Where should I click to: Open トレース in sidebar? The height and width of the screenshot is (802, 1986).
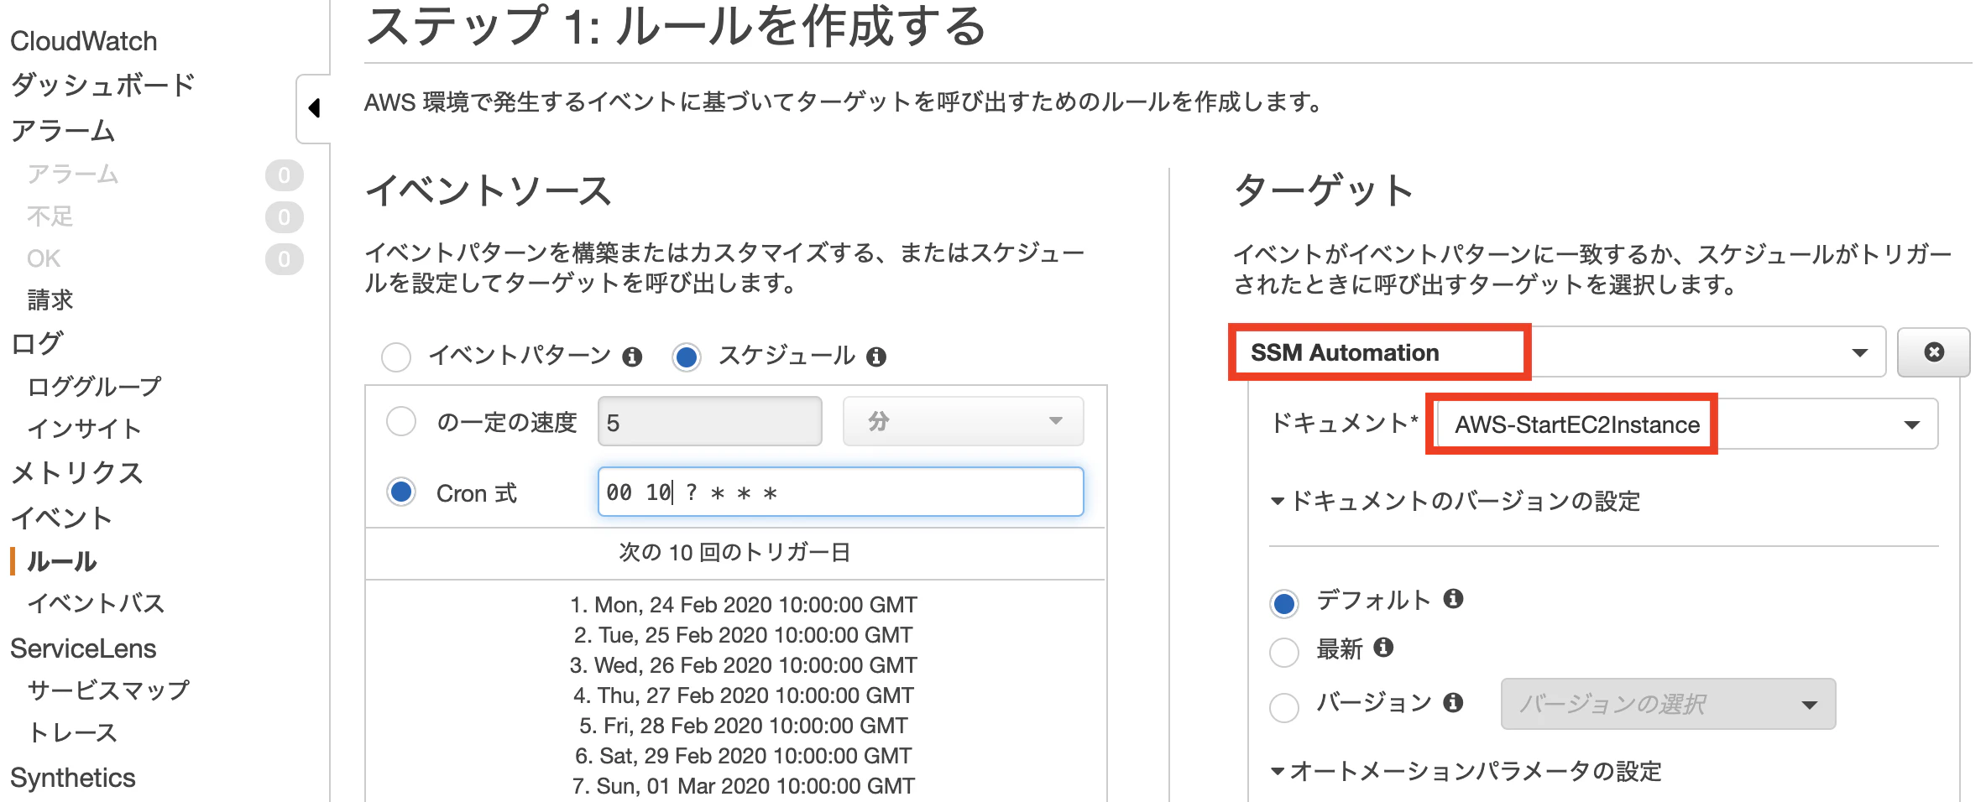[x=72, y=732]
